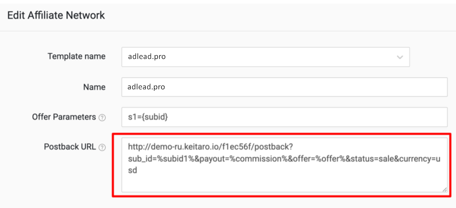
Task: Click the trailing "sd" text in Postback URL
Action: tap(132, 171)
